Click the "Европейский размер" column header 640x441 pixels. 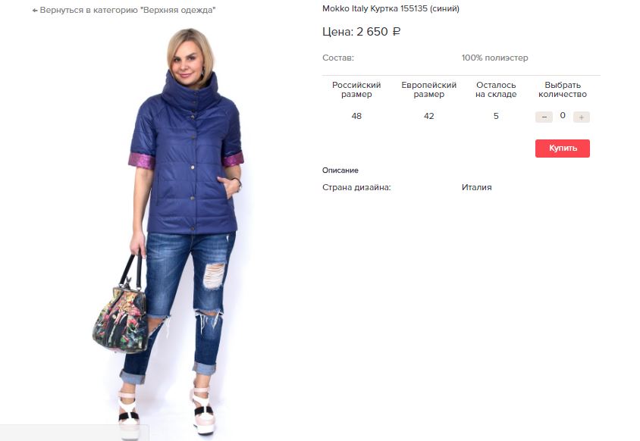coord(428,89)
